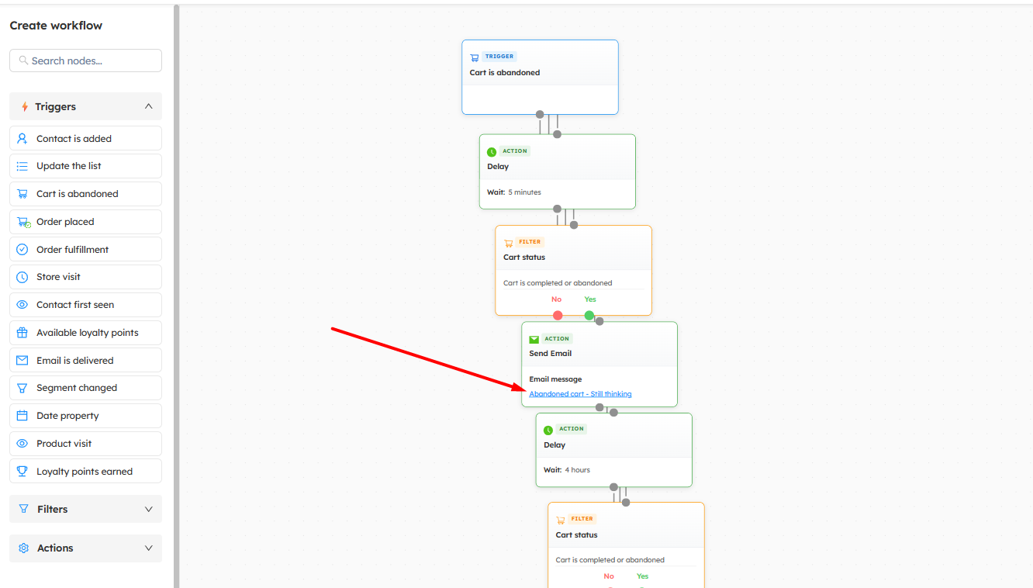Click the calendar icon for Date property
The height and width of the screenshot is (588, 1033).
point(22,416)
